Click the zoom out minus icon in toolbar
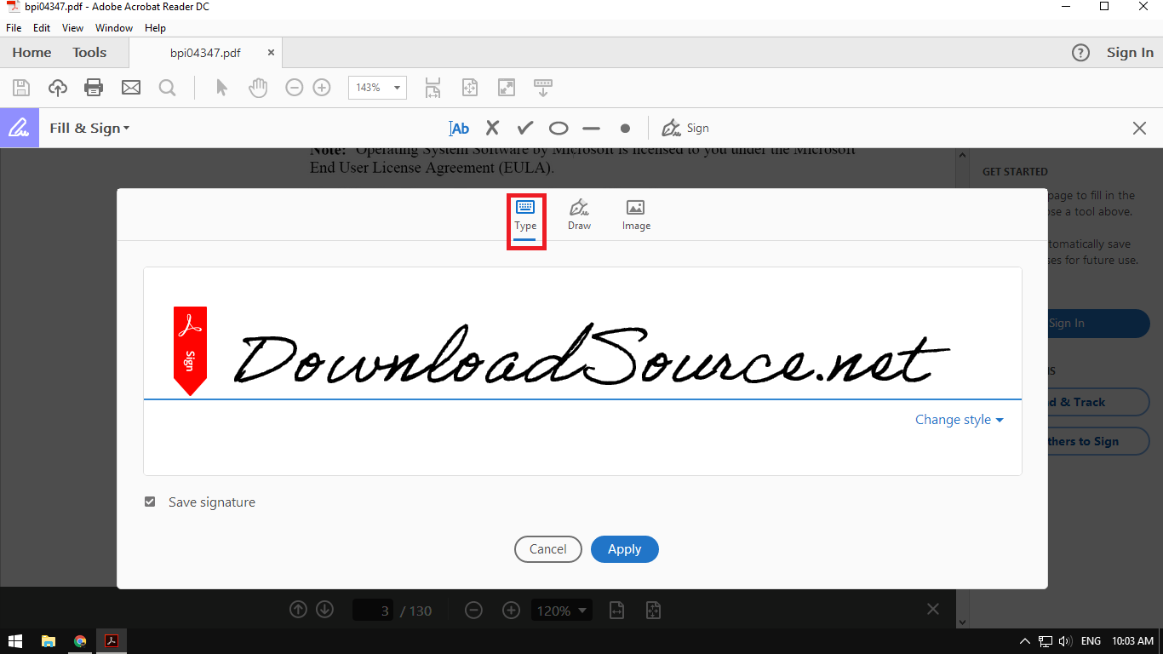Screen dimensions: 1163x654 click(x=295, y=87)
